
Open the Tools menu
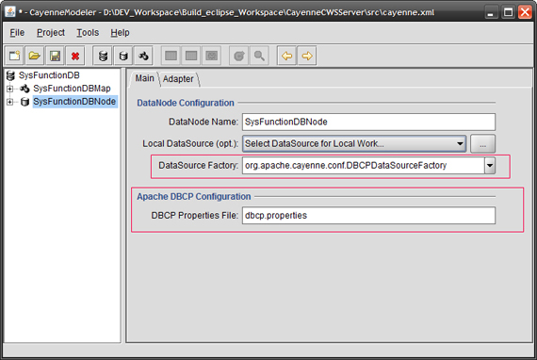pyautogui.click(x=88, y=33)
